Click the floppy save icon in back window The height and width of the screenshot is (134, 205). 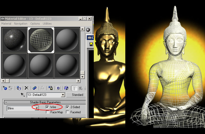point(91,44)
